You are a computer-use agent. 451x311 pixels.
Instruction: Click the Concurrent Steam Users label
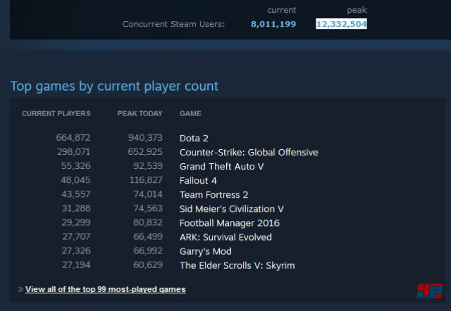click(173, 24)
